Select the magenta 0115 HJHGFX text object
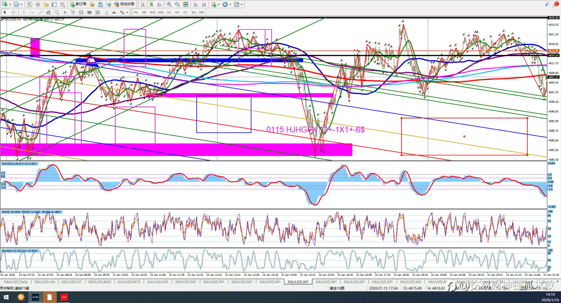 click(316, 130)
